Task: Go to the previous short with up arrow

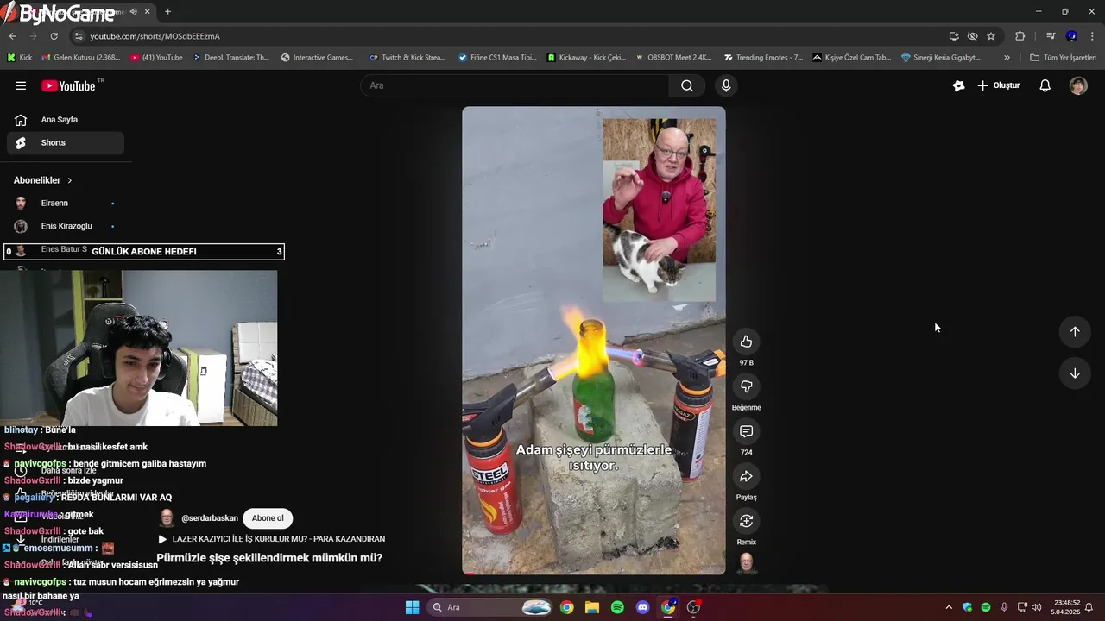Action: point(1075,331)
